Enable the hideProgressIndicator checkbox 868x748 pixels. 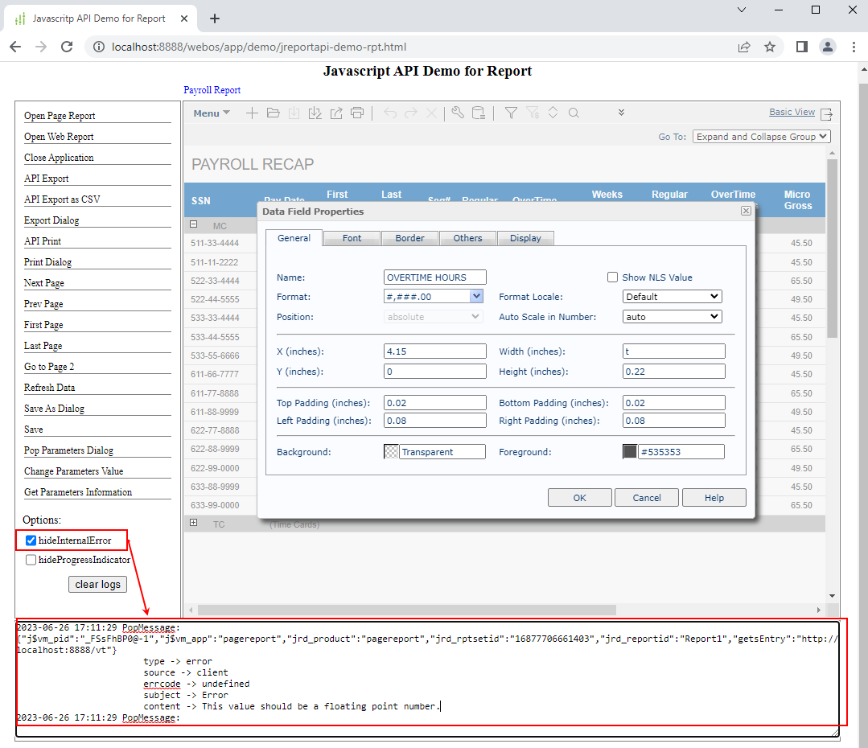(31, 560)
